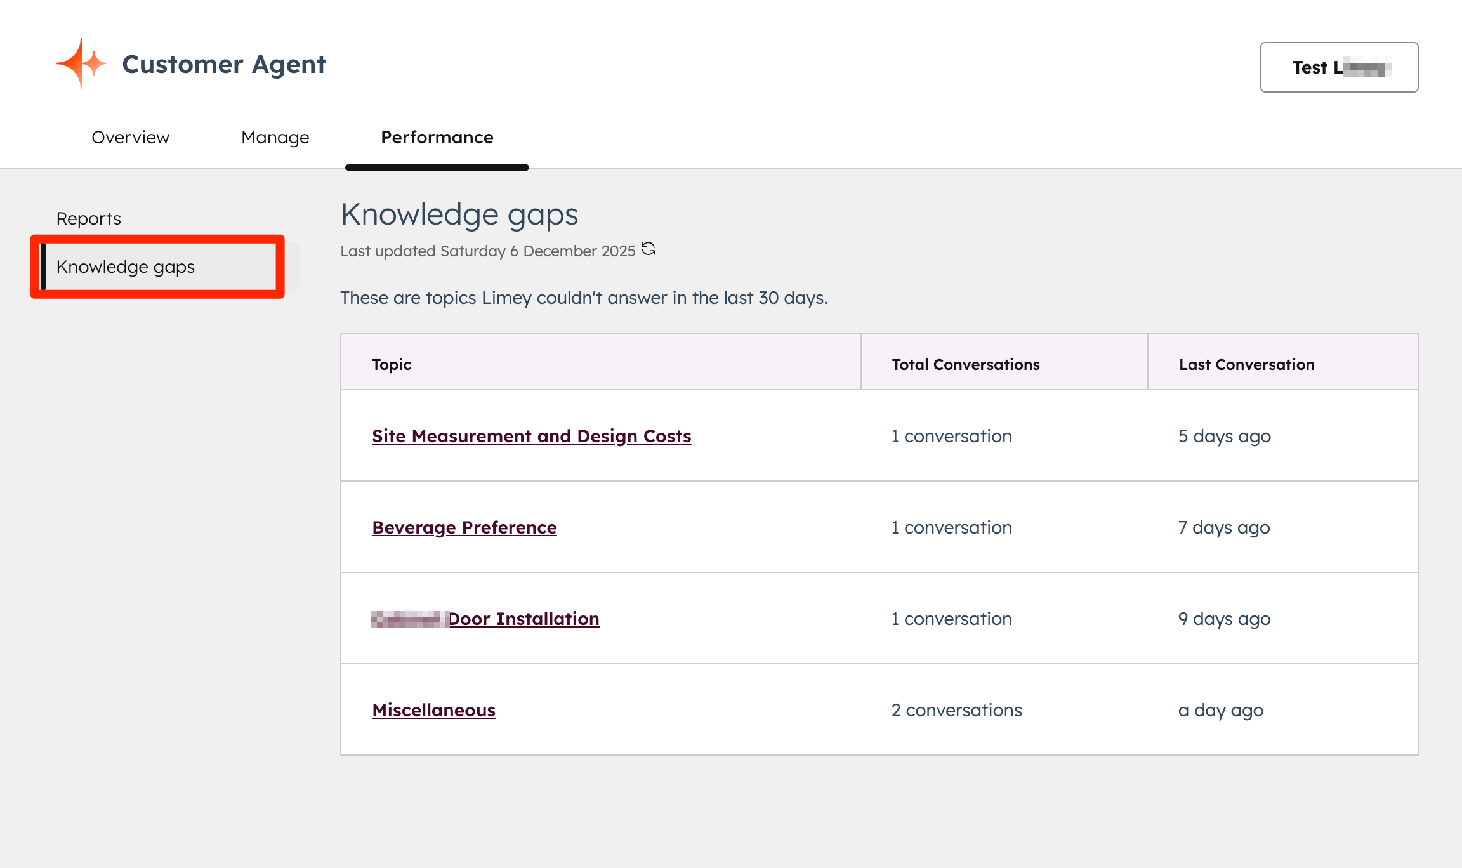Click the Last Conversation column header
This screenshot has width=1462, height=868.
coord(1246,364)
